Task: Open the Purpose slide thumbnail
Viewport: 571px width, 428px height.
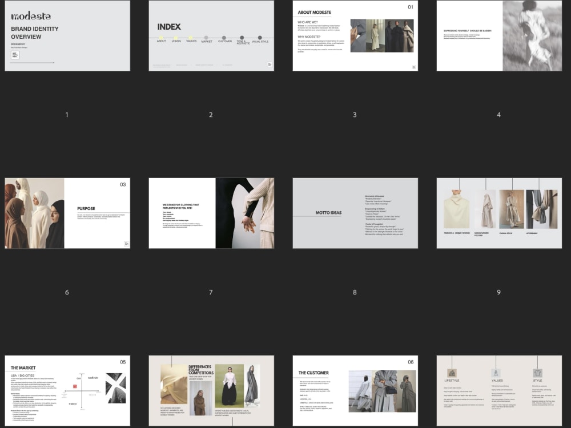Action: click(x=67, y=213)
